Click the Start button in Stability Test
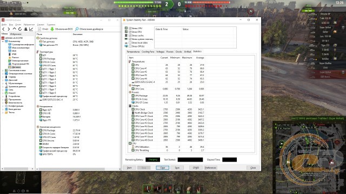 (129, 168)
